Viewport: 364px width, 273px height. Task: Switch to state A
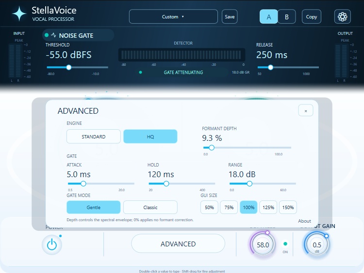268,16
